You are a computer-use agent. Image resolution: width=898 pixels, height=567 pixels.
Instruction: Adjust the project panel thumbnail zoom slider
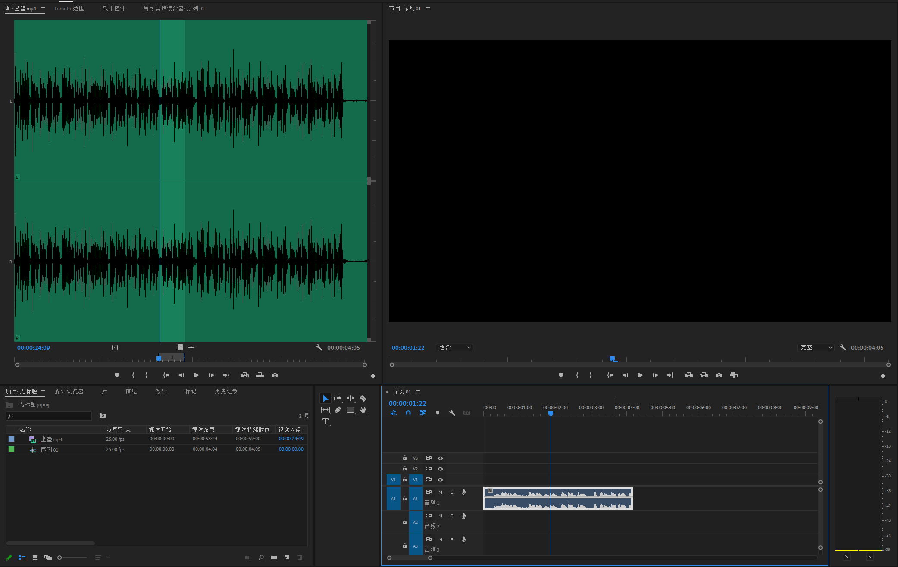pos(60,558)
